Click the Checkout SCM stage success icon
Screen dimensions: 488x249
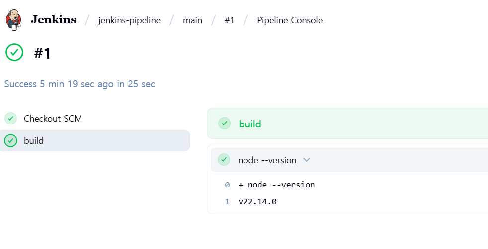click(10, 118)
